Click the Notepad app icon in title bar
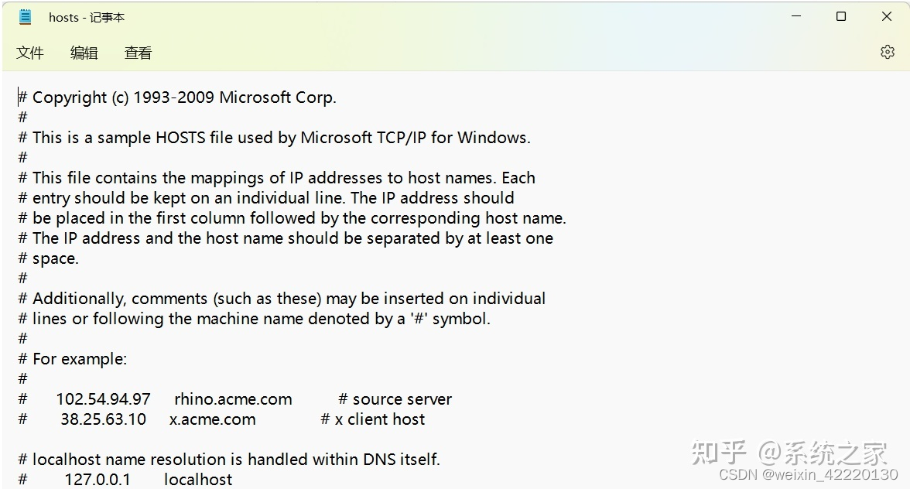This screenshot has height=489, width=910. click(26, 16)
